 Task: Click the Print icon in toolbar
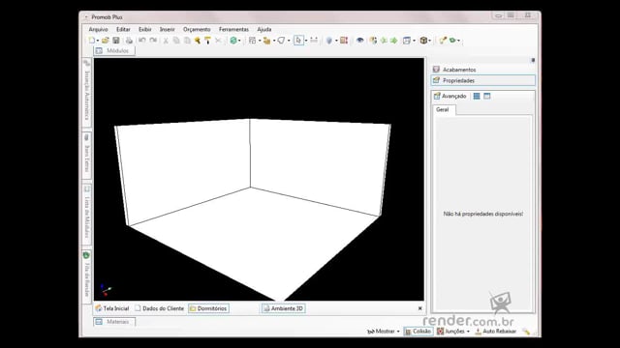129,41
